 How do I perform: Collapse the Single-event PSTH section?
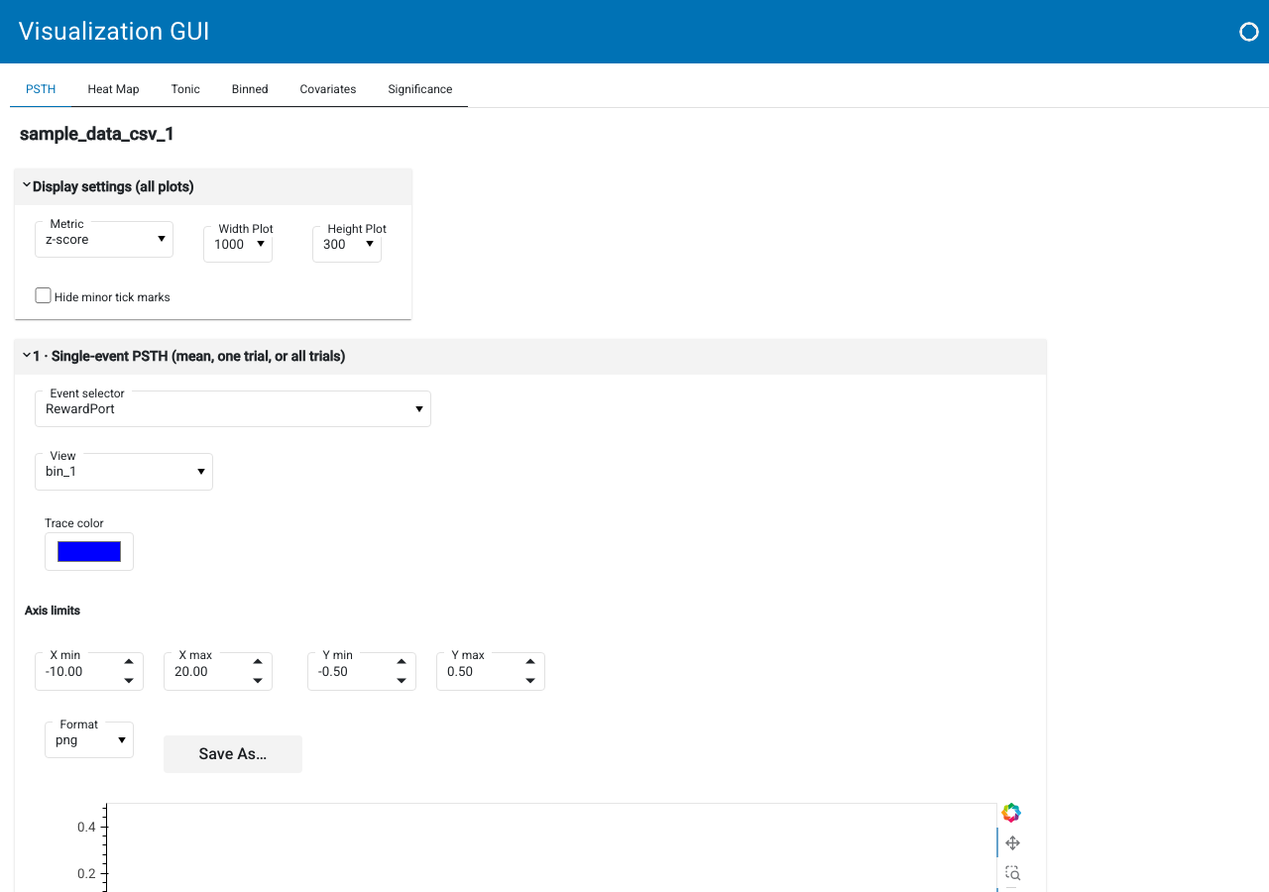[530, 356]
